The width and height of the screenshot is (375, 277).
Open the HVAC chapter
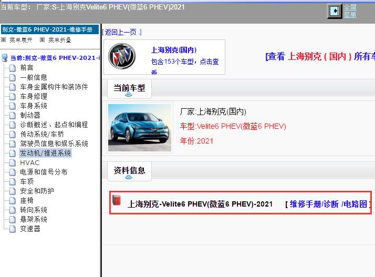pos(29,163)
